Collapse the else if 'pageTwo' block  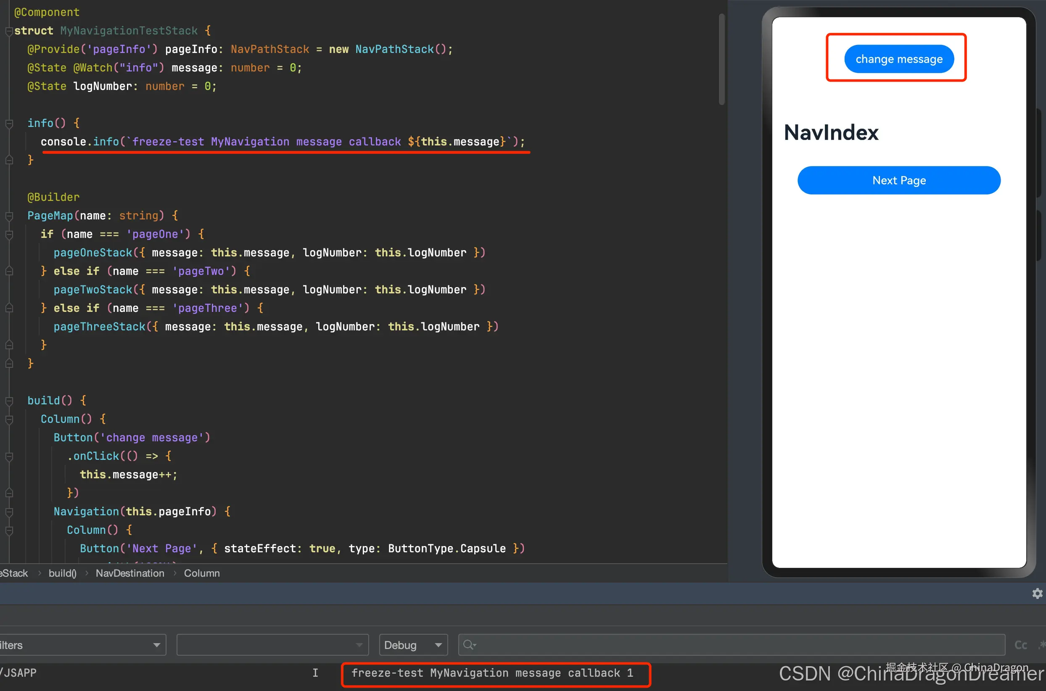(9, 272)
